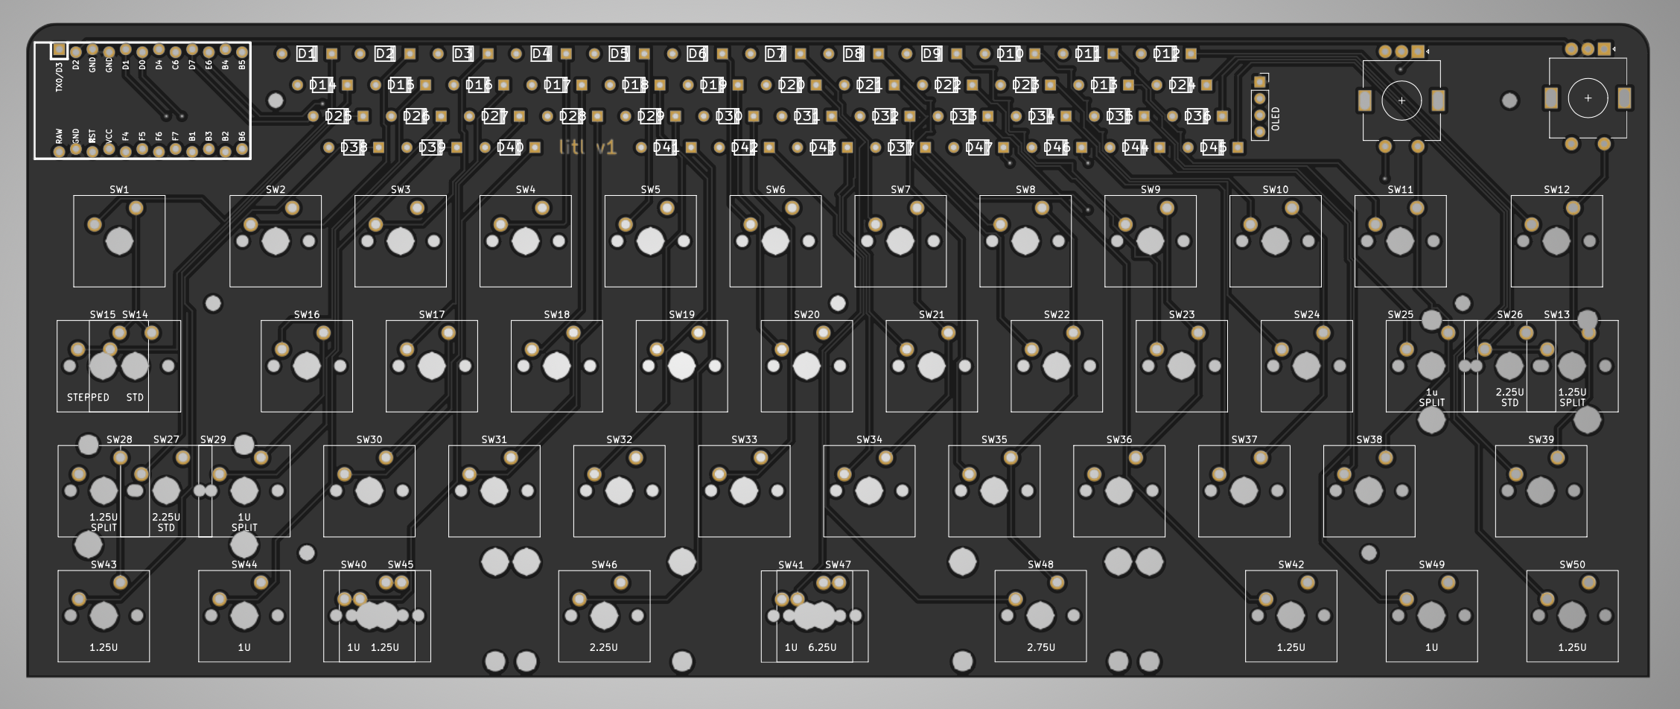The width and height of the screenshot is (1680, 709).
Task: Click the SW46 switch label
Action: pyautogui.click(x=604, y=565)
